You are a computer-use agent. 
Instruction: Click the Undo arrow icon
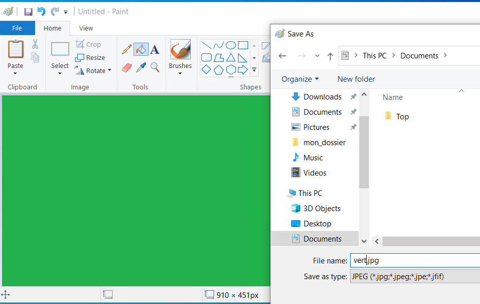pos(42,12)
